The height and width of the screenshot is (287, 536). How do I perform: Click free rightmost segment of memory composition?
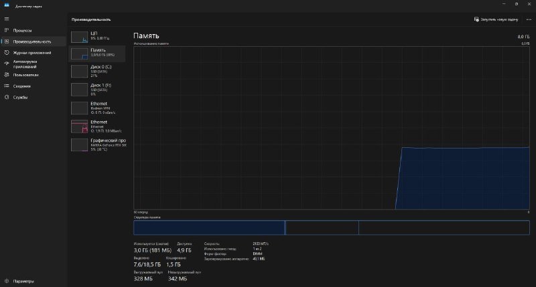tap(444, 227)
